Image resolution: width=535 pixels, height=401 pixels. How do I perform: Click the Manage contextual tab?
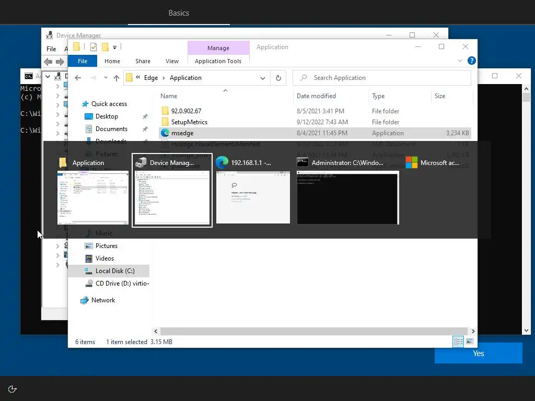click(218, 48)
